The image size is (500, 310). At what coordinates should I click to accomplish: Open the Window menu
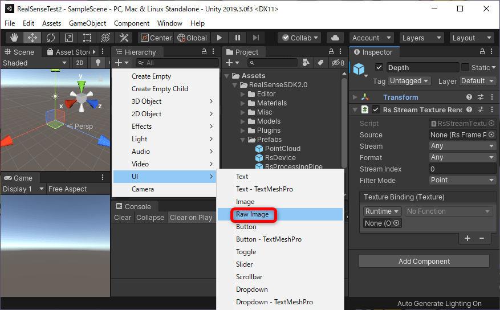170,23
